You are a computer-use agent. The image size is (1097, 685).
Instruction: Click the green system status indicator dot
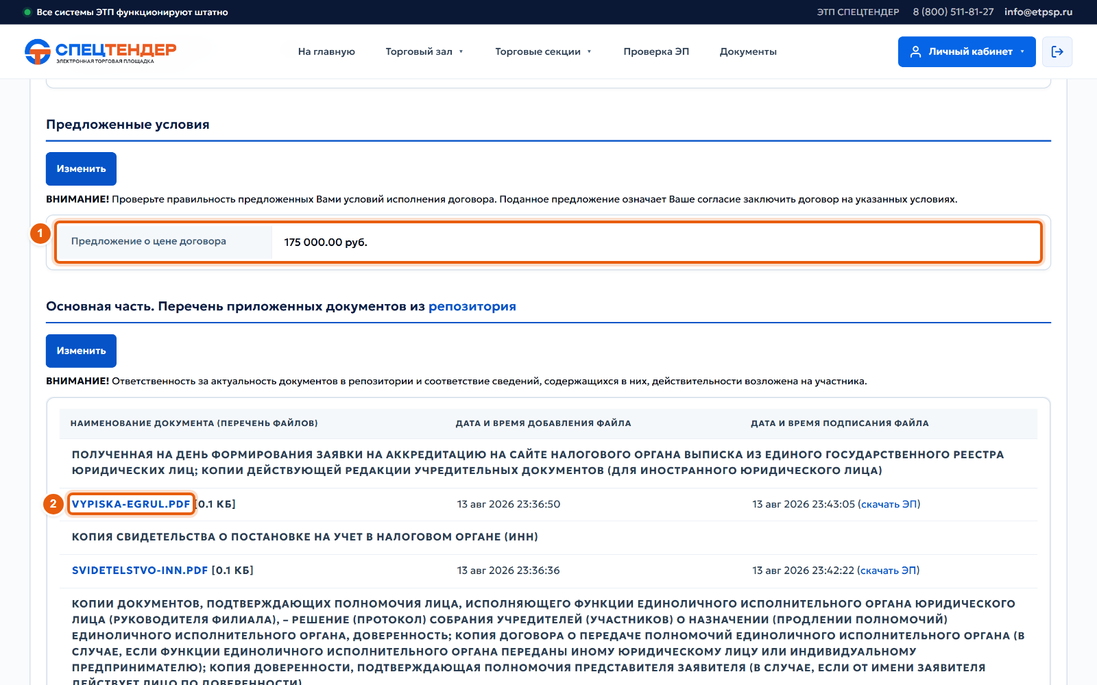tap(27, 12)
